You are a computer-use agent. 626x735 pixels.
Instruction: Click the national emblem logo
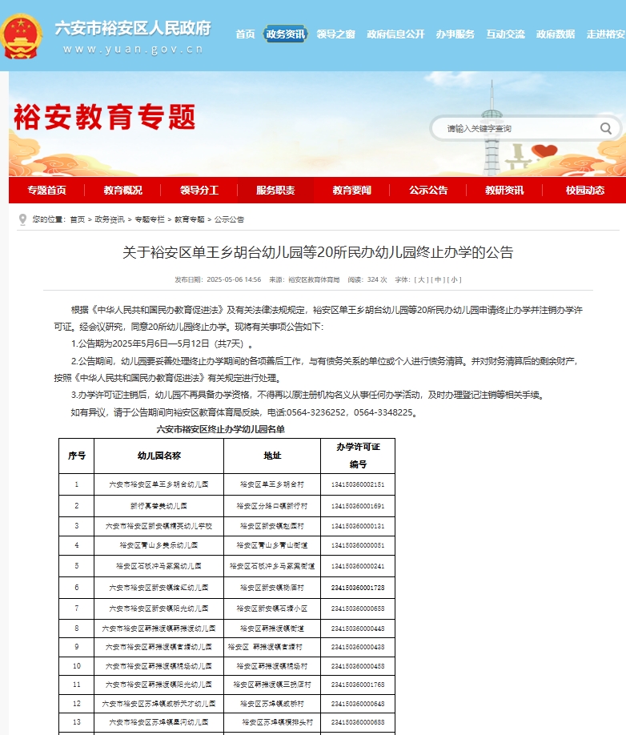22,36
